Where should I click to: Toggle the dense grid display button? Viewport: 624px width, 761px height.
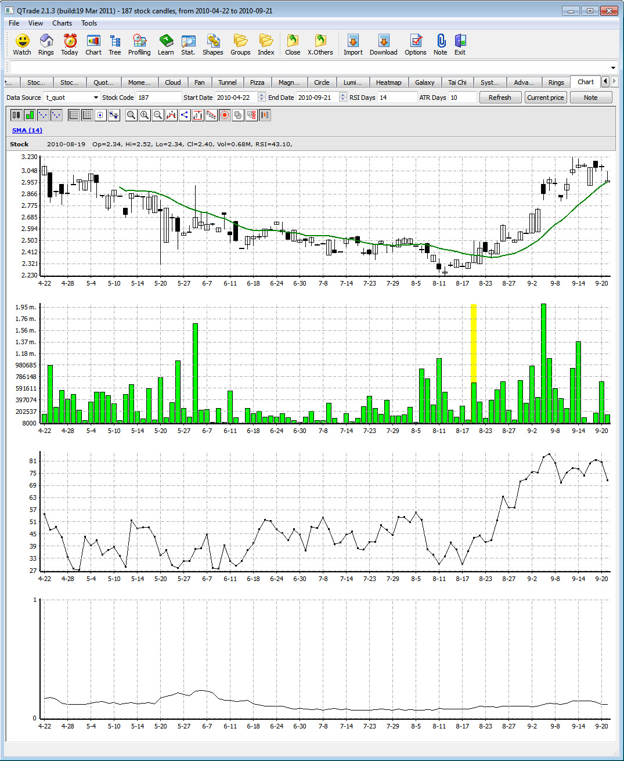86,115
